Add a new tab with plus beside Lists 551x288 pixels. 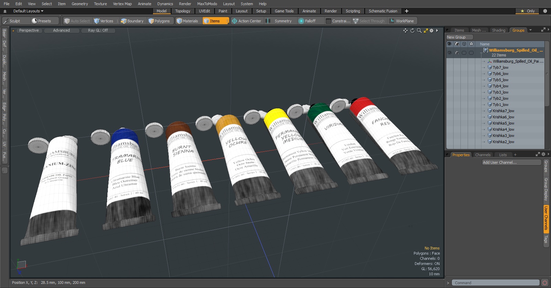tap(515, 155)
